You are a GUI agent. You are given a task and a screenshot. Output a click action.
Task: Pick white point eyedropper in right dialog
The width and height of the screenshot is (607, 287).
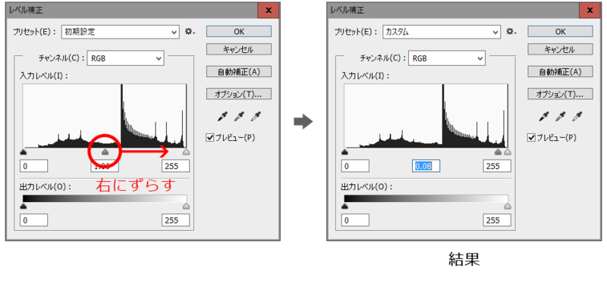pyautogui.click(x=578, y=117)
